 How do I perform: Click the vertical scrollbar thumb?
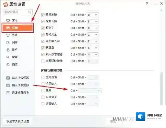pyautogui.click(x=161, y=89)
